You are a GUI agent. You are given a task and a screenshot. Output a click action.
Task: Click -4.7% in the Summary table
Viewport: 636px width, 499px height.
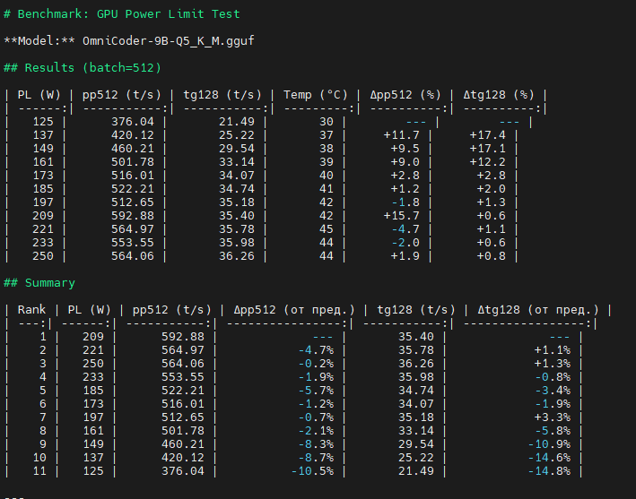click(x=316, y=350)
